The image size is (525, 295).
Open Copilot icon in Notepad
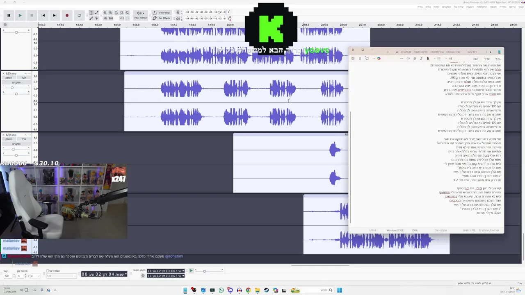pyautogui.click(x=379, y=59)
